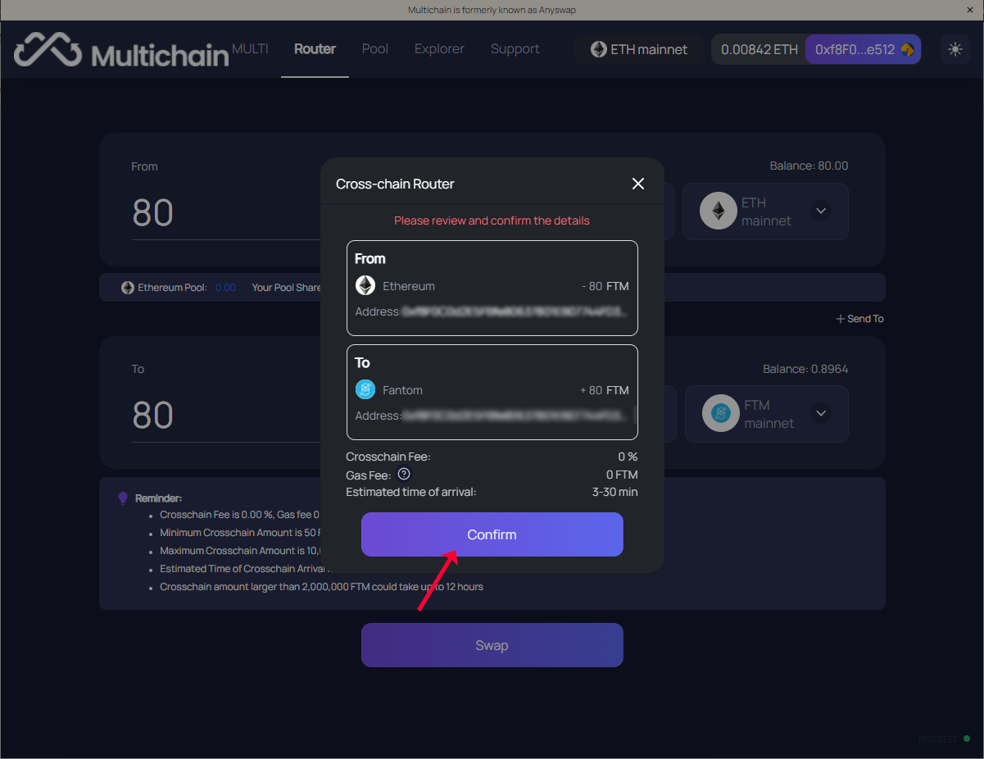Expand the ETH mainnet source chain dropdown
The height and width of the screenshot is (759, 984).
(x=821, y=211)
